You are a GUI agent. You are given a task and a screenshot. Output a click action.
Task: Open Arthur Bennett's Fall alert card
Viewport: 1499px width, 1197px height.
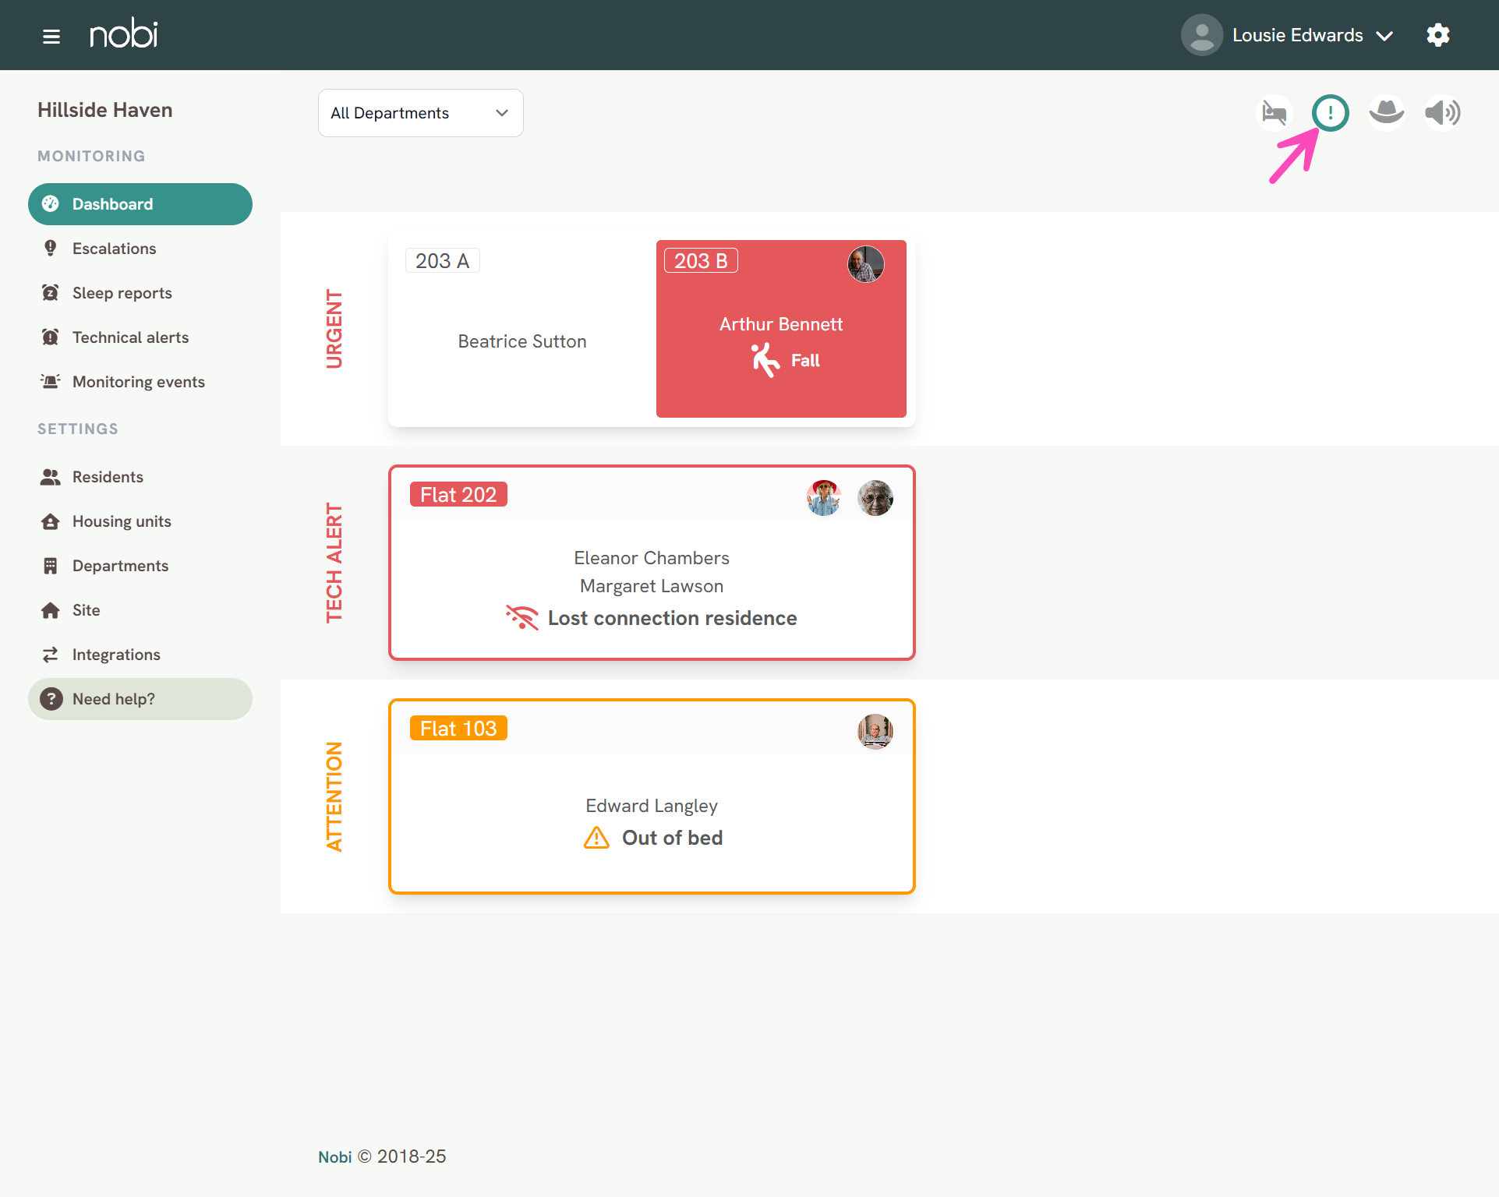780,329
